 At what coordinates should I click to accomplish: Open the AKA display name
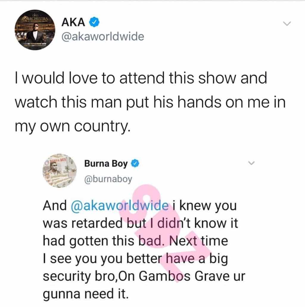[73, 22]
